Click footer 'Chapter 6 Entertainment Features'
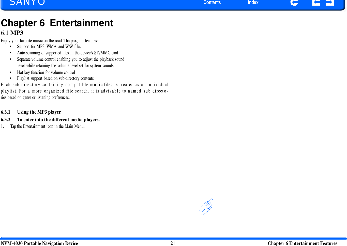The image size is (347, 246). [303, 243]
